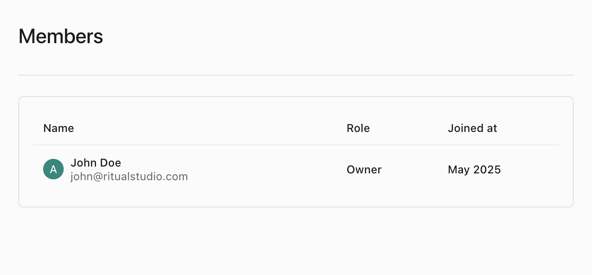Click the green avatar circle with letter A
This screenshot has height=275, width=592.
[x=53, y=170]
